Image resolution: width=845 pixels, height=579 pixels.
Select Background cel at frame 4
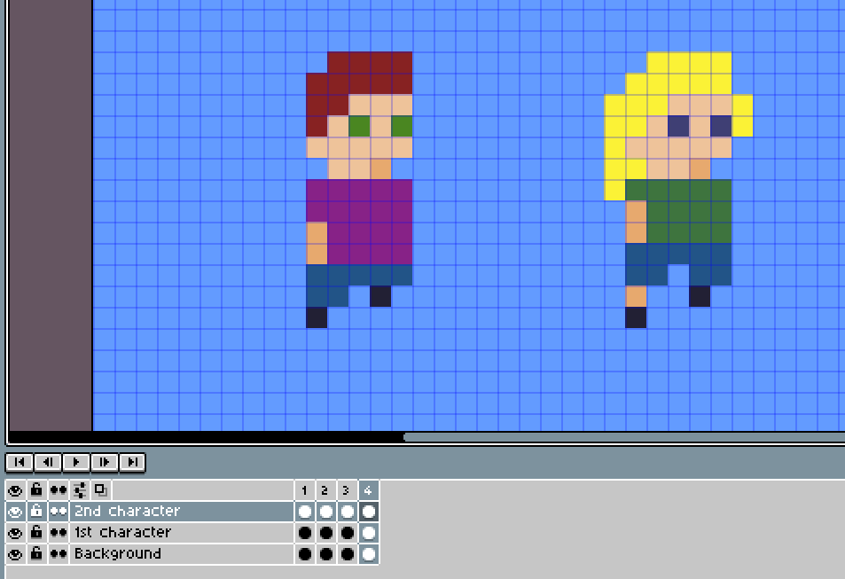pos(369,553)
